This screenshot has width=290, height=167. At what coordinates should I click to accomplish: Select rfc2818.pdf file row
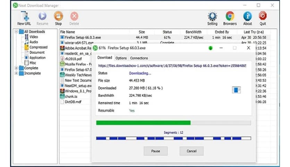coord(76,59)
